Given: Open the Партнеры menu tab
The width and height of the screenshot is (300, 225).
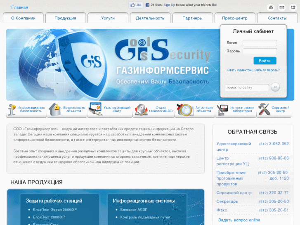Looking at the screenshot, I should pos(192,18).
